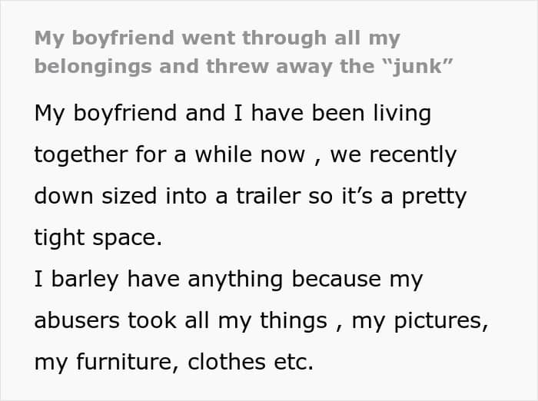Image resolution: width=538 pixels, height=401 pixels.
Task: Click "etc." at the paragraph end
Action: 292,363
